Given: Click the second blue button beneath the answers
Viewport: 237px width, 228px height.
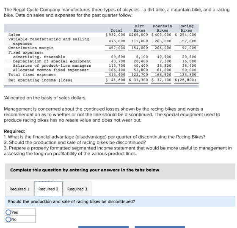Looking at the screenshot, I should pyautogui.click(x=160, y=227).
